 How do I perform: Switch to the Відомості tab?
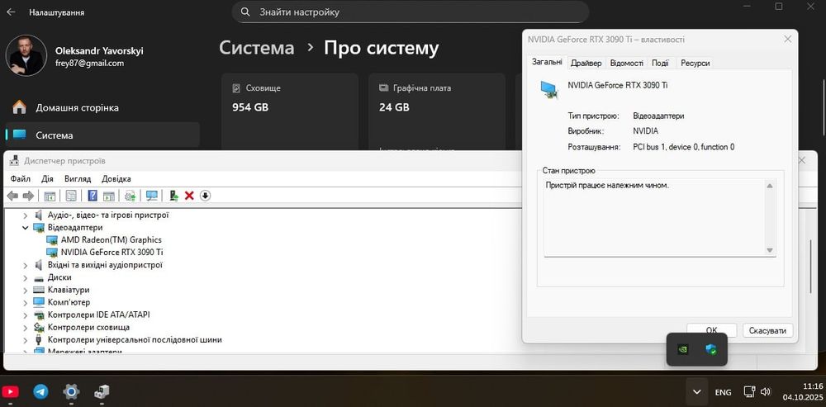click(x=626, y=63)
